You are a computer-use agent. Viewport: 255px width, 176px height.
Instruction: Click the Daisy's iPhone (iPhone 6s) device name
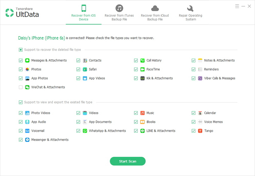tap(41, 38)
